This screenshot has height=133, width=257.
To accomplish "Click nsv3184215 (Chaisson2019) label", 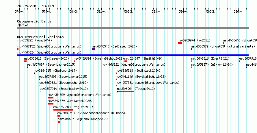I will coord(55,71).
